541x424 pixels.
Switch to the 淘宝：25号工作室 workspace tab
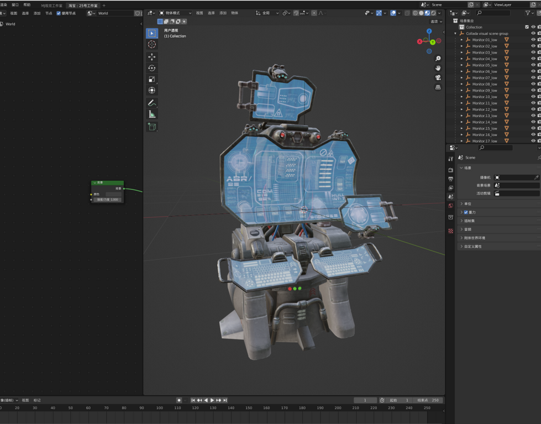pyautogui.click(x=83, y=6)
